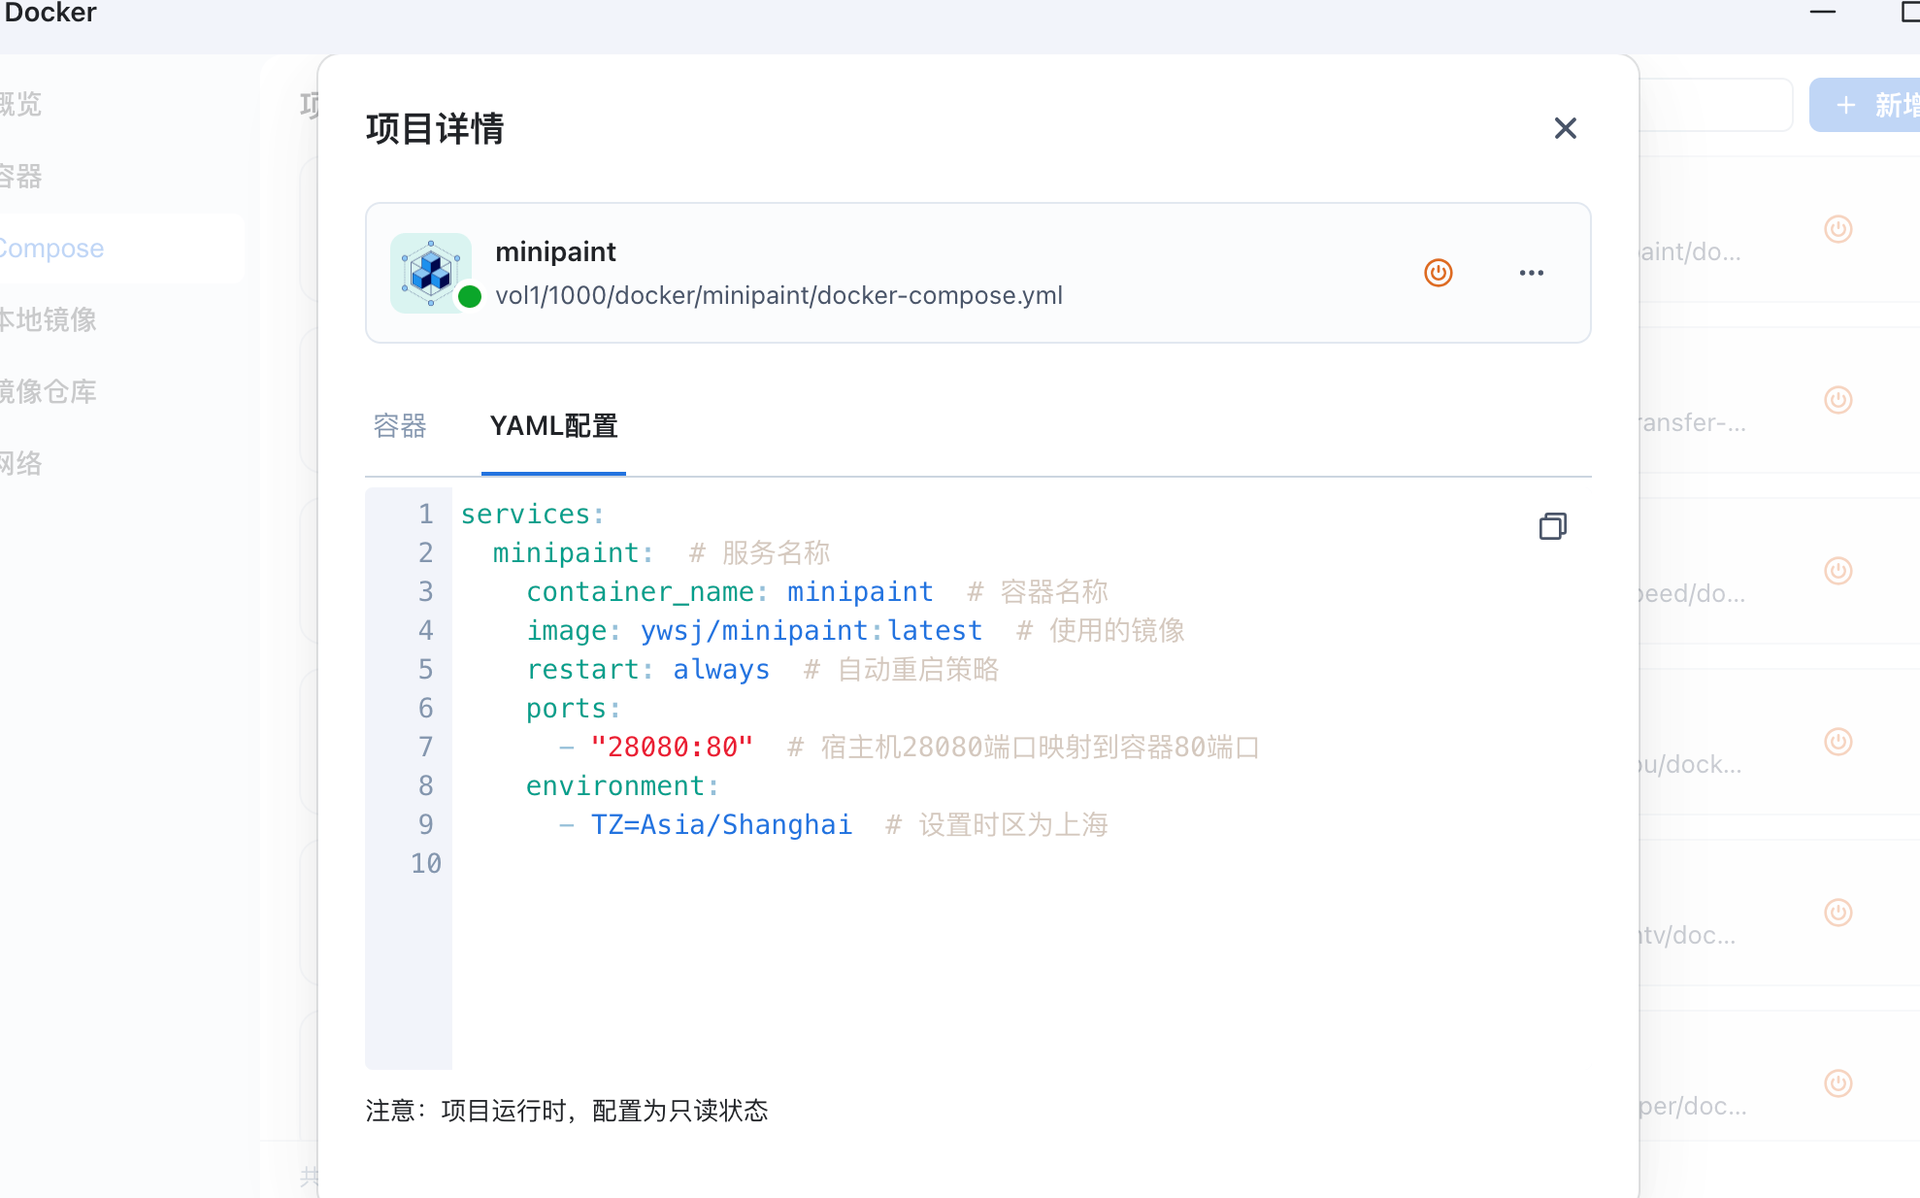Open 容器 in the left sidebar
This screenshot has width=1920, height=1198.
21,177
